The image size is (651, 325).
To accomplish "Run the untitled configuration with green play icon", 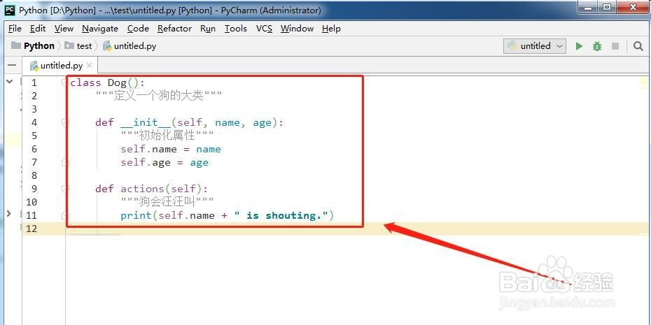I will [x=579, y=46].
